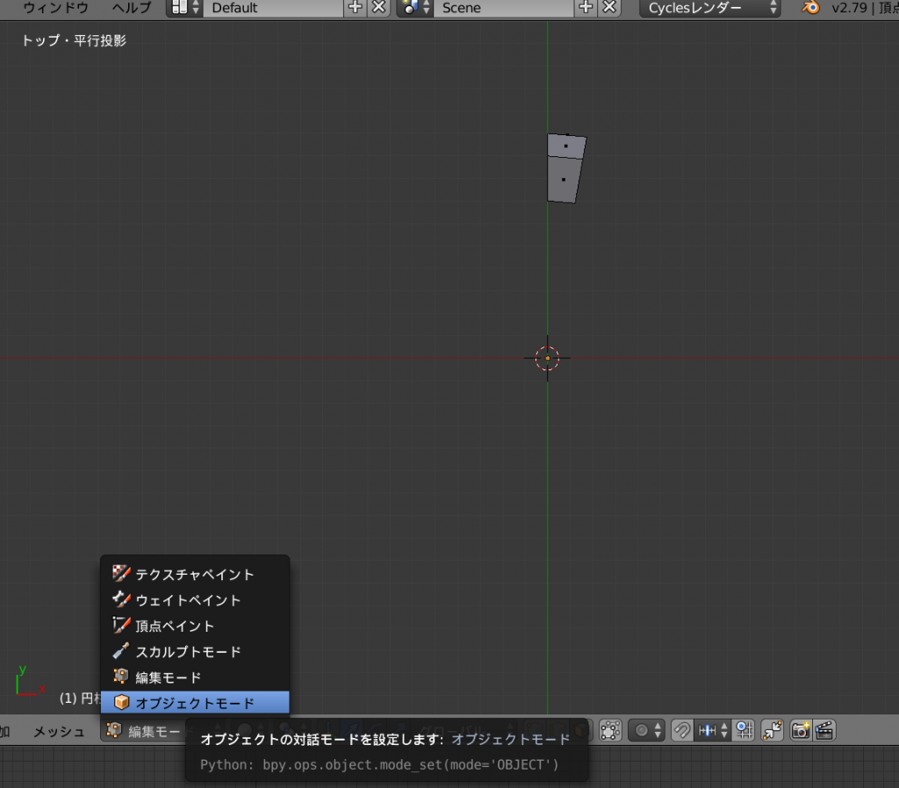Add a new screen layout with plus
The height and width of the screenshot is (788, 899).
[x=355, y=8]
